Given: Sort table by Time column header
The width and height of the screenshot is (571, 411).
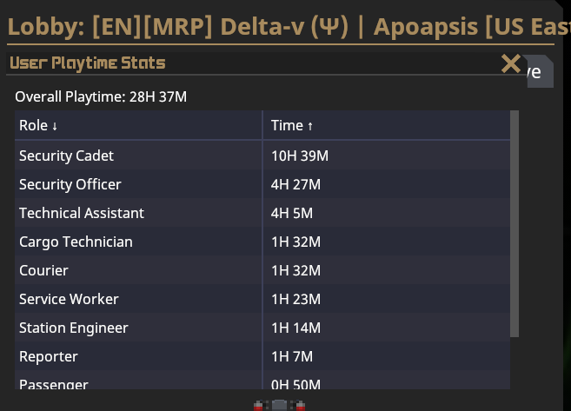Looking at the screenshot, I should click(387, 125).
